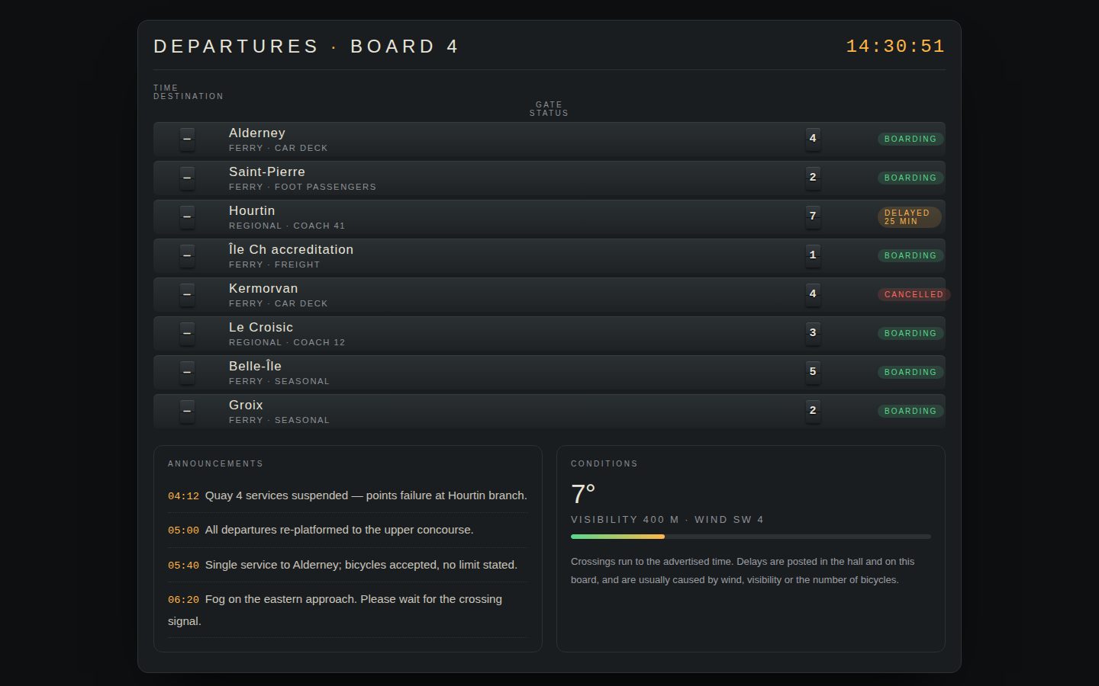Click the ANNOUNCEMENTS panel heading
This screenshot has width=1099, height=686.
215,463
